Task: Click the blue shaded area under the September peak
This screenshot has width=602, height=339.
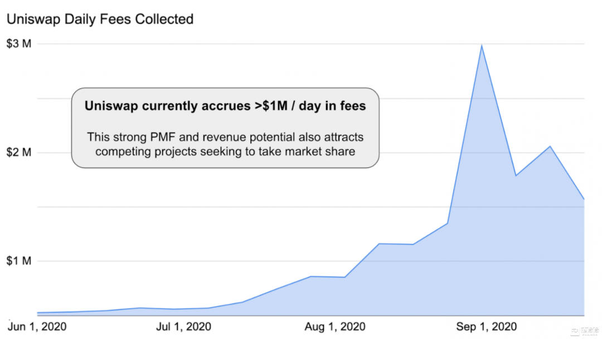Action: (x=482, y=195)
